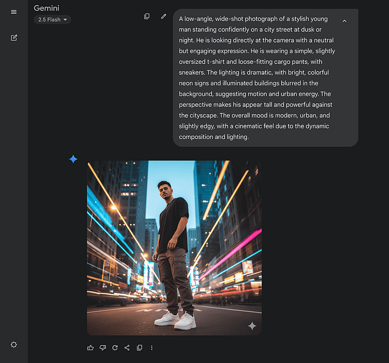Click the 2.5 Flash label text
The image size is (389, 363).
click(49, 20)
